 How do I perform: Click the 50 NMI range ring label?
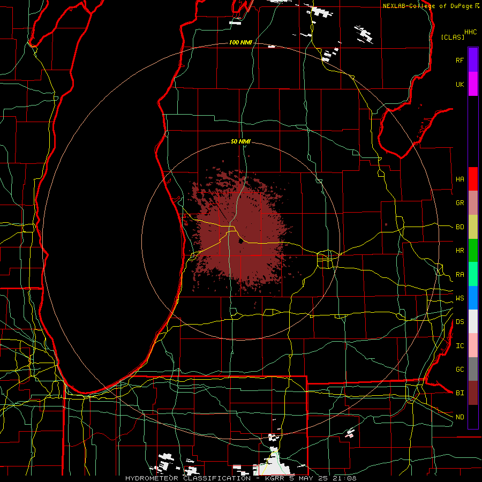coord(240,141)
